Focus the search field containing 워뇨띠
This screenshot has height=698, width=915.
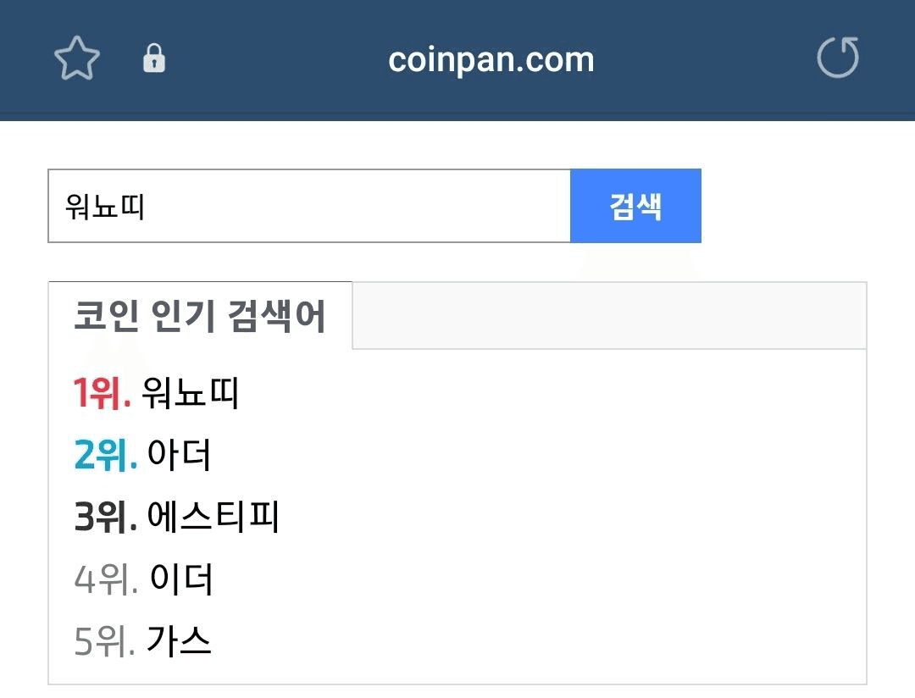(x=105, y=207)
